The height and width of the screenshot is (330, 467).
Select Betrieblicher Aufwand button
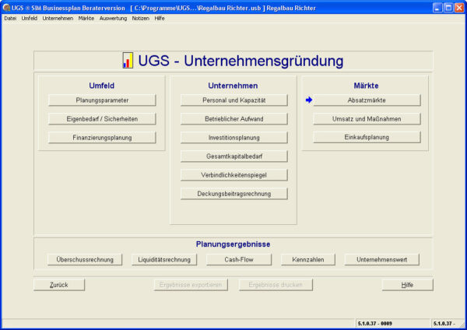tap(234, 119)
